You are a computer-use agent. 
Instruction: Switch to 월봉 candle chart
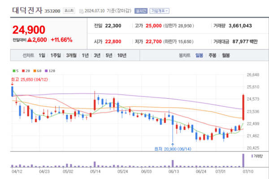(x=226, y=55)
